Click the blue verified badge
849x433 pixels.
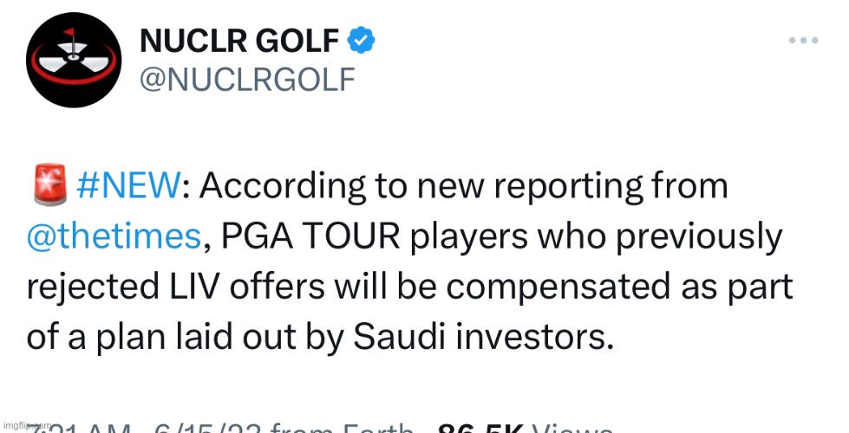[x=361, y=39]
